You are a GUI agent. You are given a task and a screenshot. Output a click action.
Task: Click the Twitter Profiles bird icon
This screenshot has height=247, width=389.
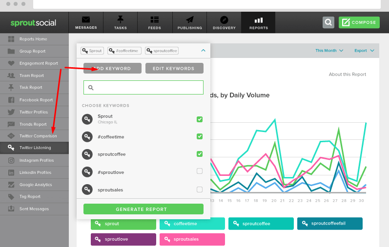[11, 112]
